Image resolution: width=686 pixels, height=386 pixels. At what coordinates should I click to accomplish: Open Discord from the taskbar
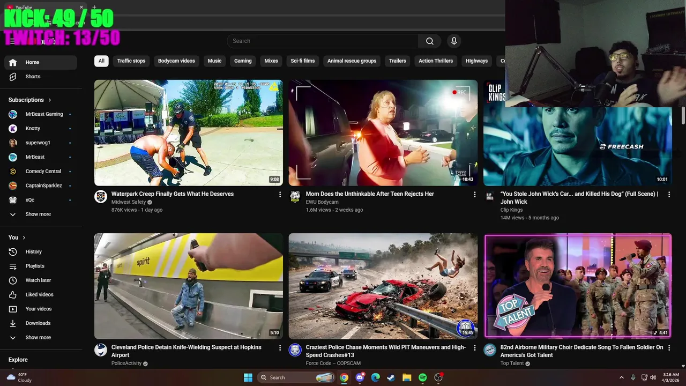pyautogui.click(x=360, y=377)
